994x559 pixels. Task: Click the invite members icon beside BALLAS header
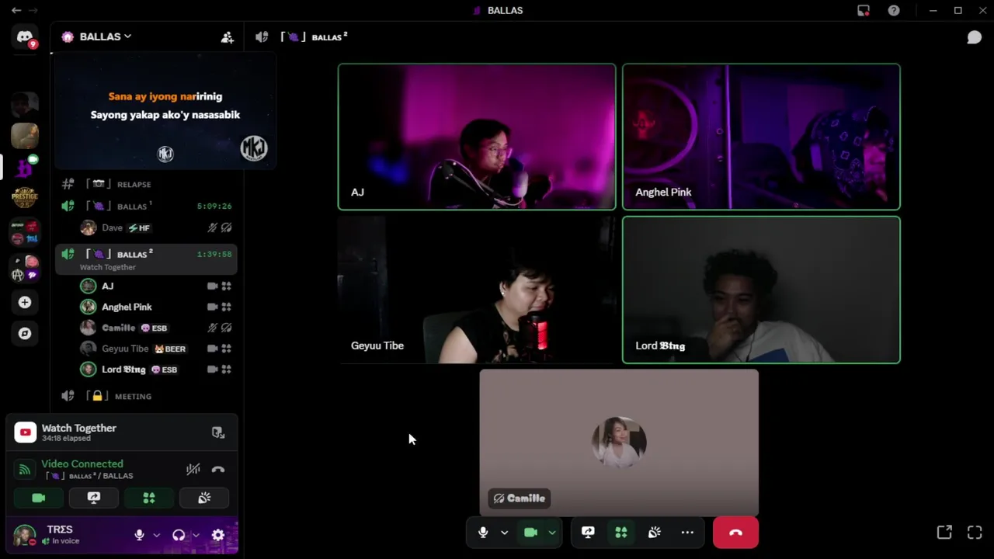227,36
